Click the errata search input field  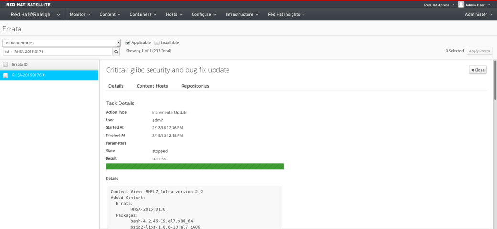click(57, 52)
